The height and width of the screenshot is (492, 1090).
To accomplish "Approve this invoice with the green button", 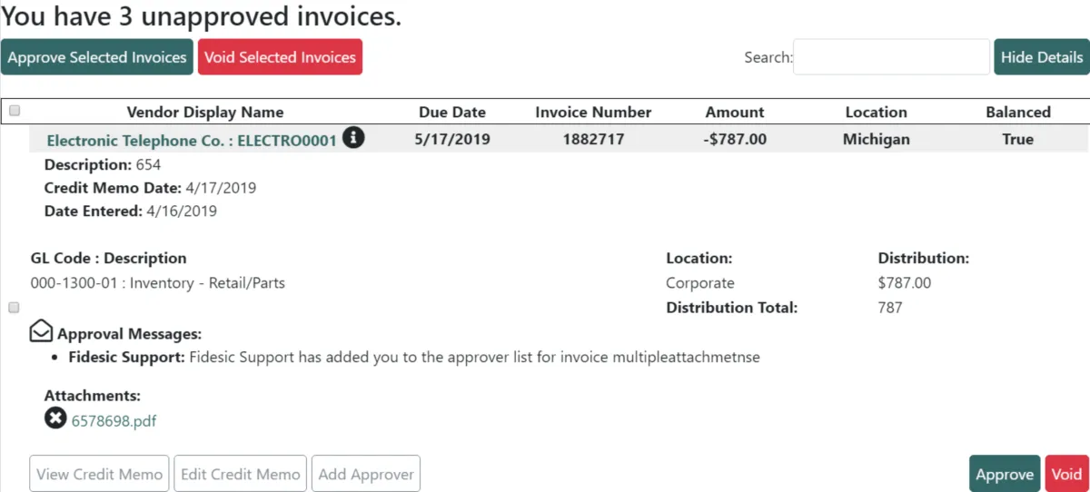I will pos(1004,474).
